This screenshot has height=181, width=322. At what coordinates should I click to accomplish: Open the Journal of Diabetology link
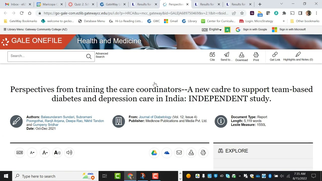pyautogui.click(x=155, y=117)
